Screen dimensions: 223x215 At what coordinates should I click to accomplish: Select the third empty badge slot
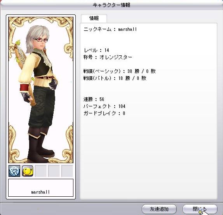point(41,171)
